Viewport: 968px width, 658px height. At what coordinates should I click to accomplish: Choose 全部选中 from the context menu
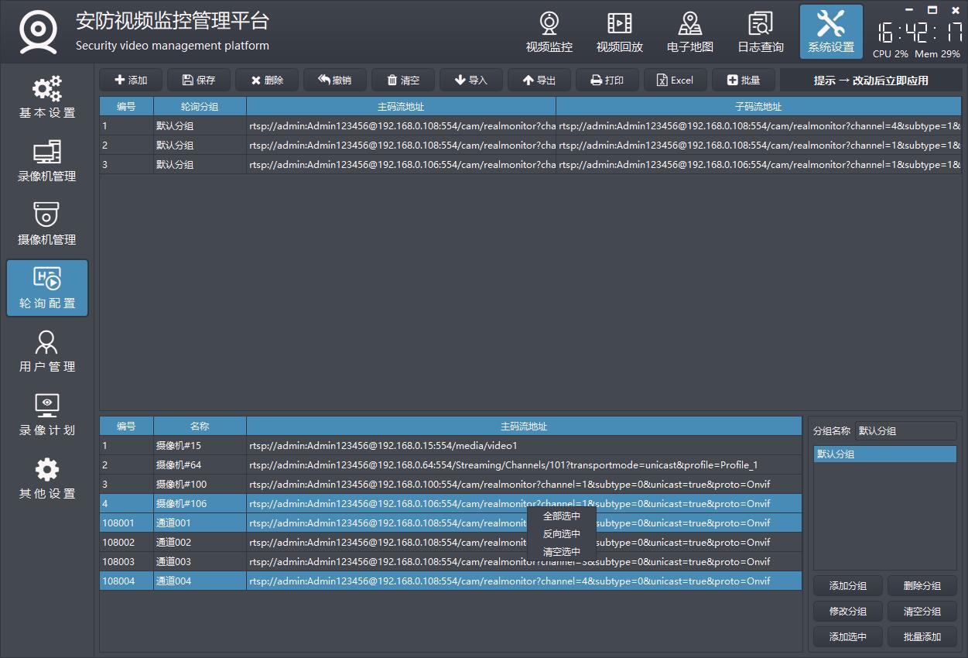(561, 516)
